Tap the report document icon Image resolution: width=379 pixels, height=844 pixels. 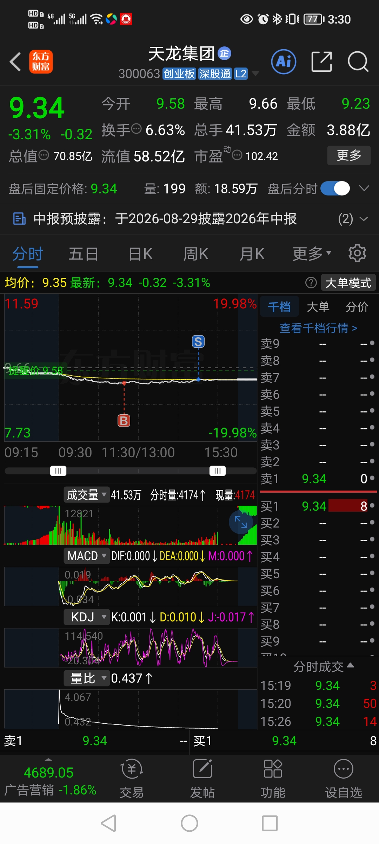tap(19, 218)
